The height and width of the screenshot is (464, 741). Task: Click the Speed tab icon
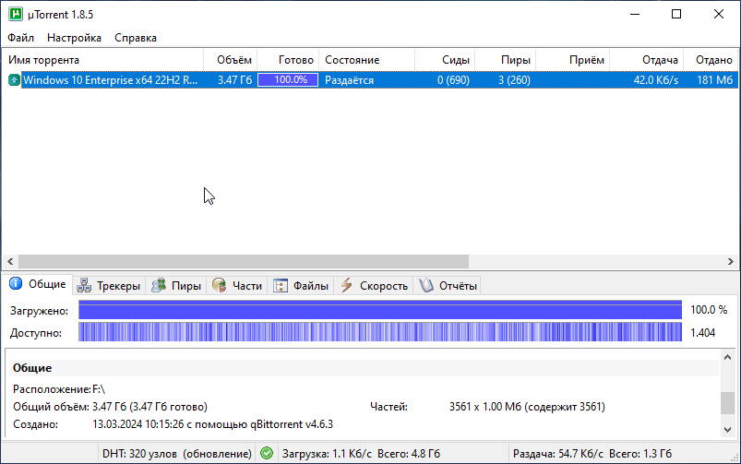click(346, 285)
